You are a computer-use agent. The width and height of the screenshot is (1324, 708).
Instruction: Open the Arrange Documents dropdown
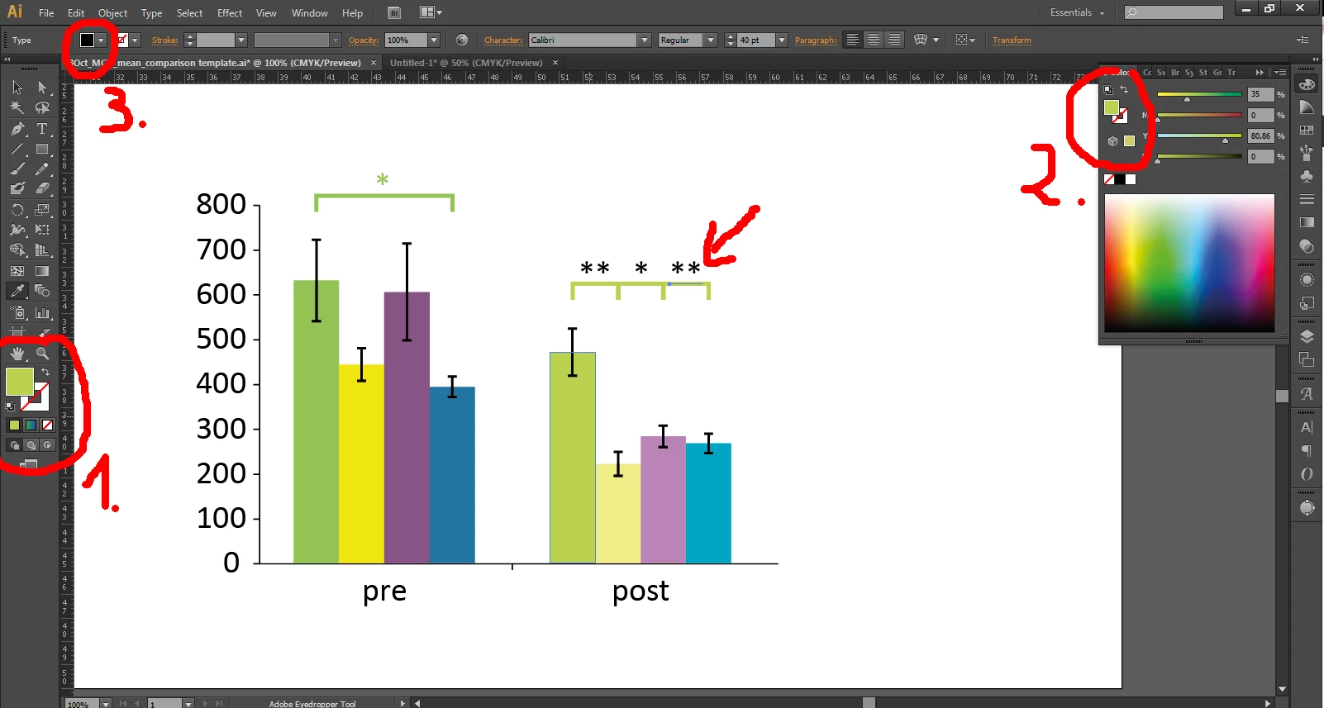coord(431,12)
